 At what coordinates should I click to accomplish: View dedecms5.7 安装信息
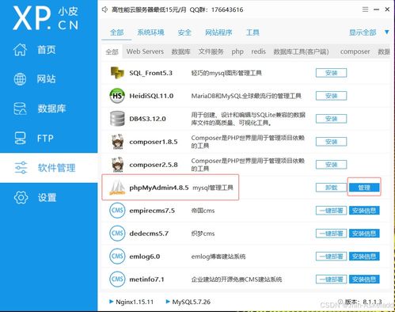coord(364,234)
